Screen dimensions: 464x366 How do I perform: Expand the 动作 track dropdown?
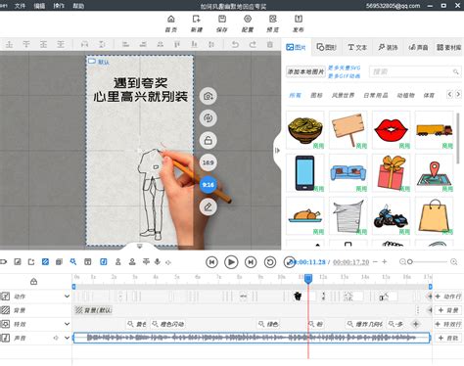pyautogui.click(x=67, y=297)
